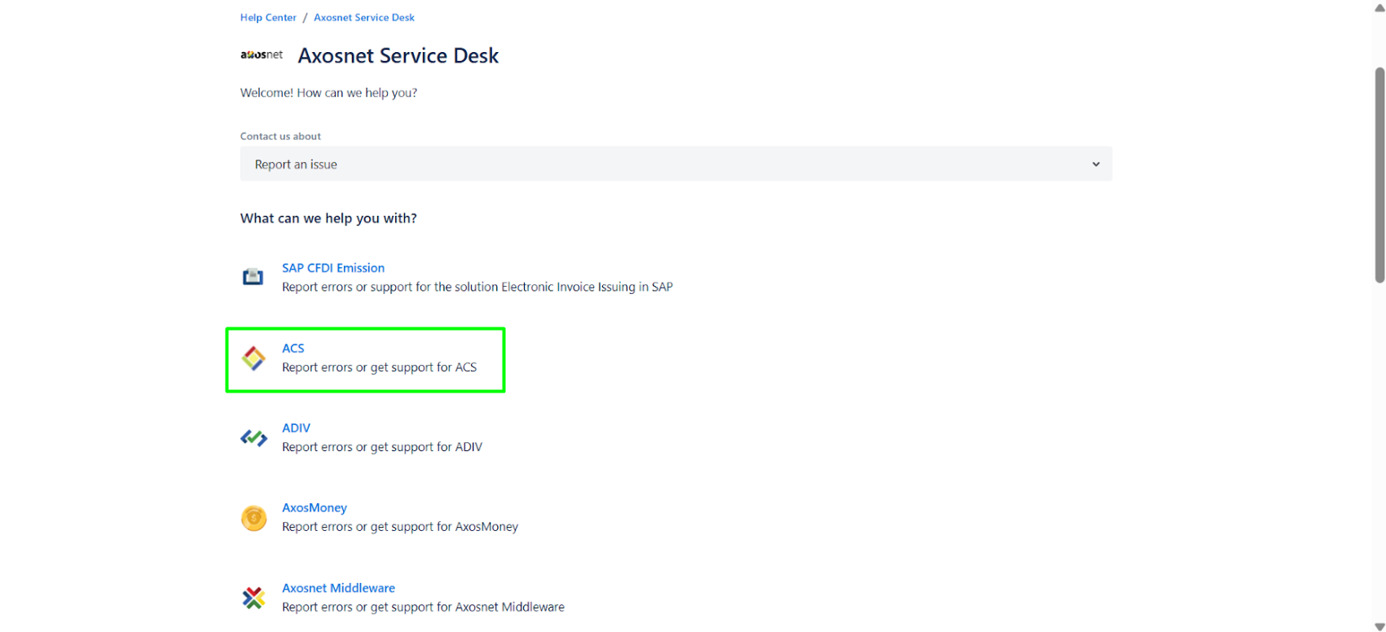1386x632 pixels.
Task: Go to Axosnet Service Desk breadcrumb
Action: [x=363, y=17]
